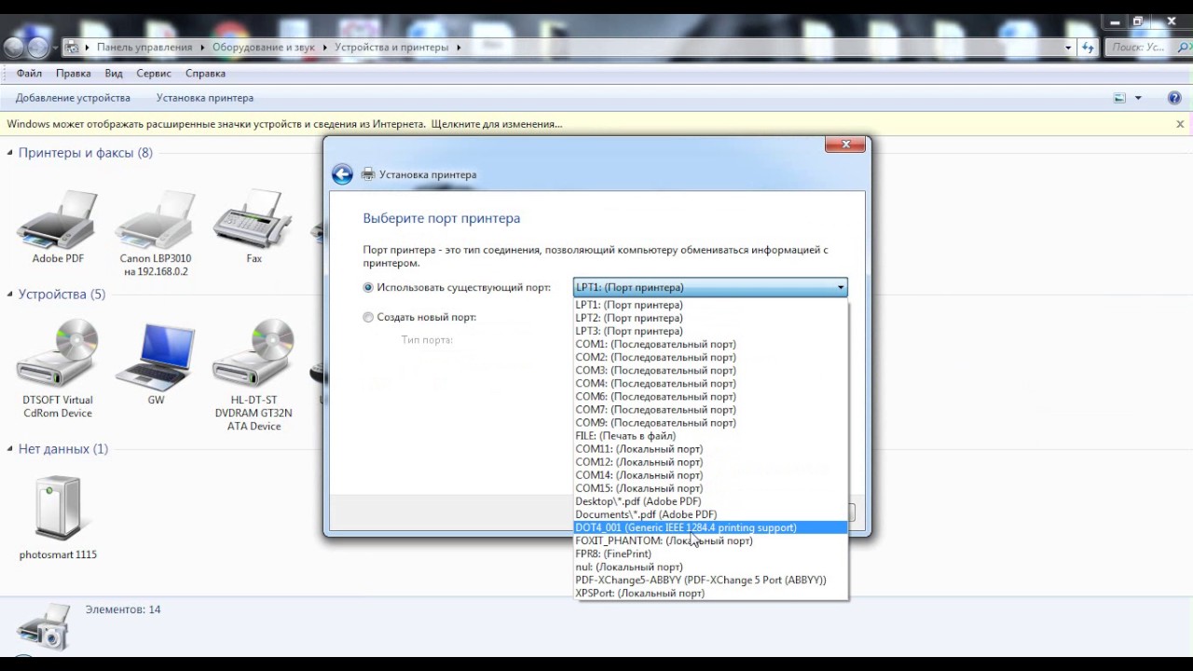Screen dimensions: 1193x671
Task: Collapse 'Устройства (5)' group
Action: point(10,294)
